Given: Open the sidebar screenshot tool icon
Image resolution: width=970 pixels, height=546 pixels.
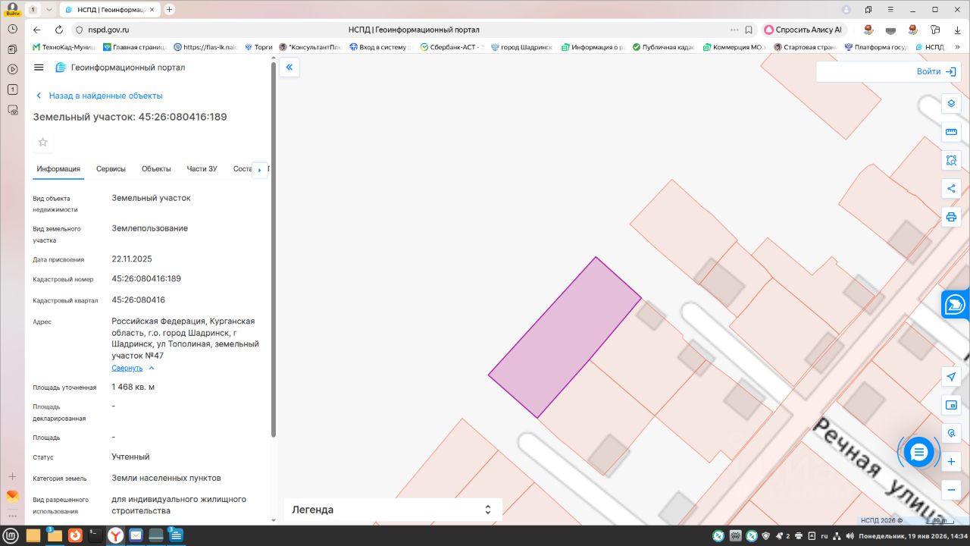Looking at the screenshot, I should [x=12, y=109].
